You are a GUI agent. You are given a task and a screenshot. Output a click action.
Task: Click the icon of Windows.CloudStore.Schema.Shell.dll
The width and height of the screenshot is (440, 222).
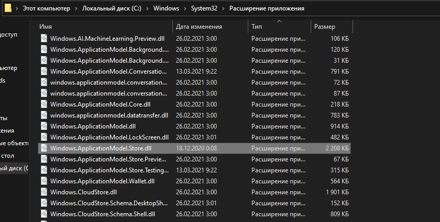click(44, 214)
